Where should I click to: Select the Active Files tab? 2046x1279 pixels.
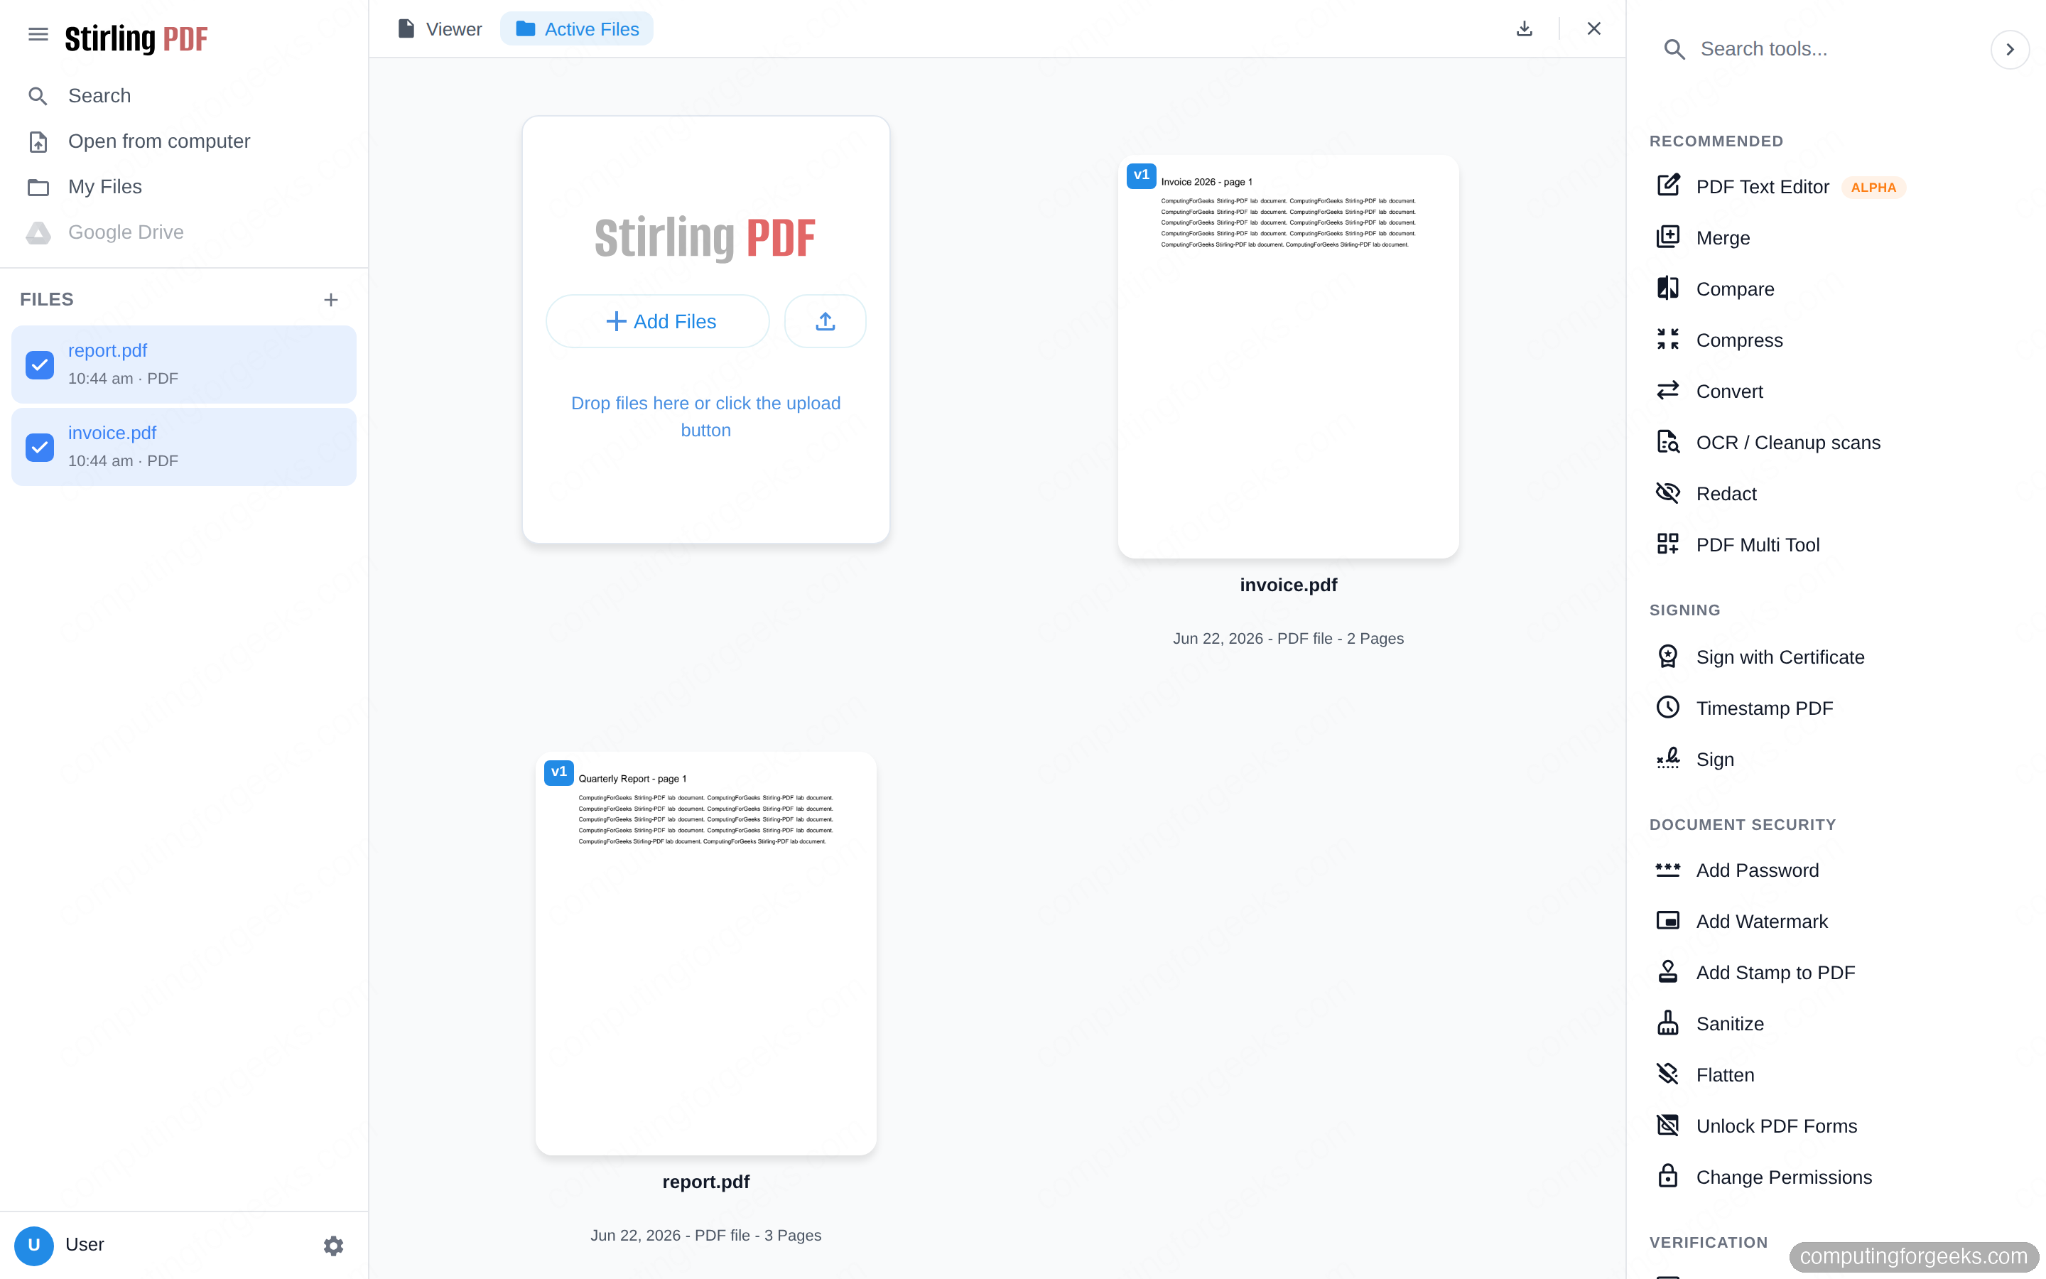pos(577,28)
